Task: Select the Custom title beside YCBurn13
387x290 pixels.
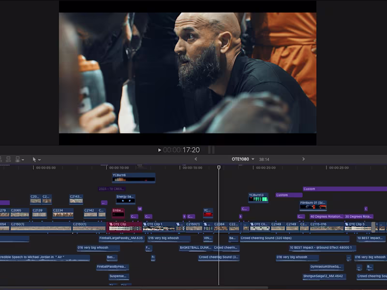Action: pos(289,195)
